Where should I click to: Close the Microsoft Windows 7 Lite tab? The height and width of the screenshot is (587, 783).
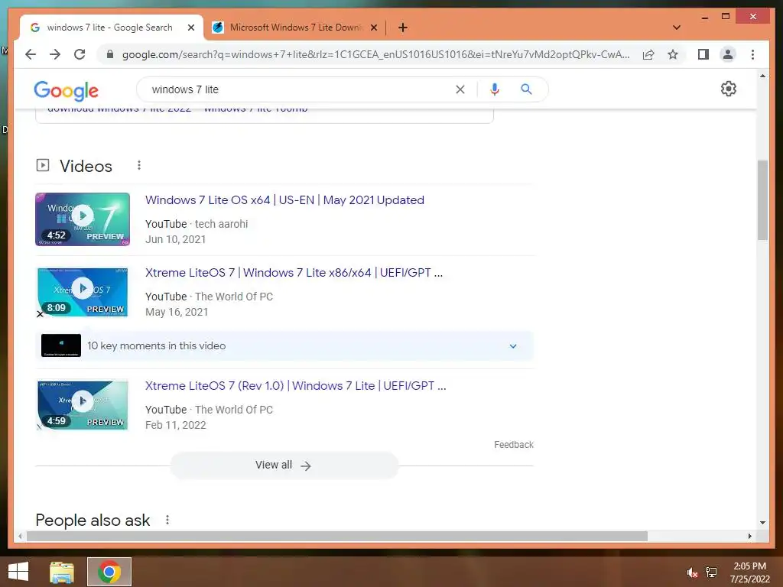click(x=373, y=28)
